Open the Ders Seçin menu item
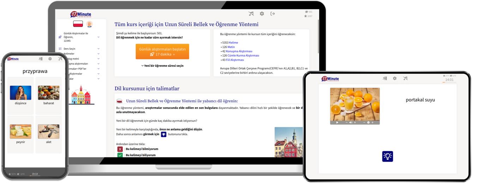The image size is (494, 187). click(70, 49)
